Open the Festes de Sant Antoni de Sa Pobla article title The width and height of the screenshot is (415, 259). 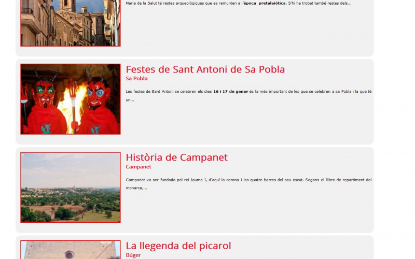point(205,69)
